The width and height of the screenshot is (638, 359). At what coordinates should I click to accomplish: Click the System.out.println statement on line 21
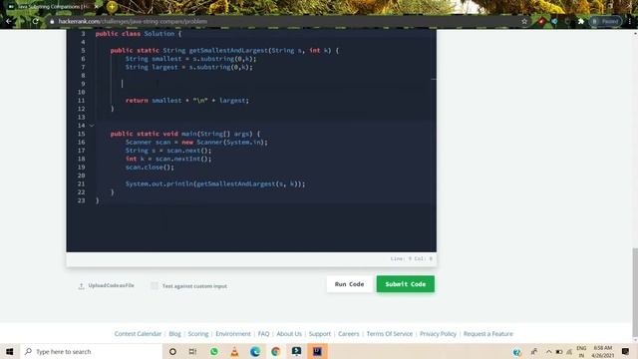[215, 183]
